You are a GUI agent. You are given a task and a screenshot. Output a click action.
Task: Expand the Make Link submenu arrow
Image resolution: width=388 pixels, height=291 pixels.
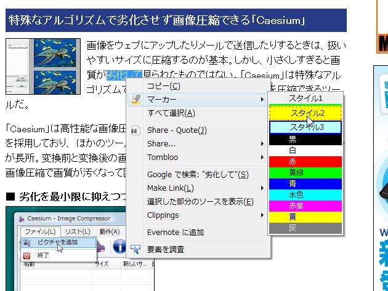262,188
